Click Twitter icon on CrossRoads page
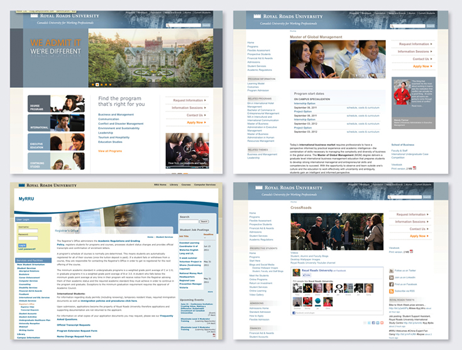462x350 pixels. tap(391, 270)
